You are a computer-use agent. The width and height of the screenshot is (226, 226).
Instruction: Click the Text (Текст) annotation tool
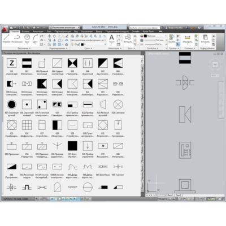tap(111, 39)
